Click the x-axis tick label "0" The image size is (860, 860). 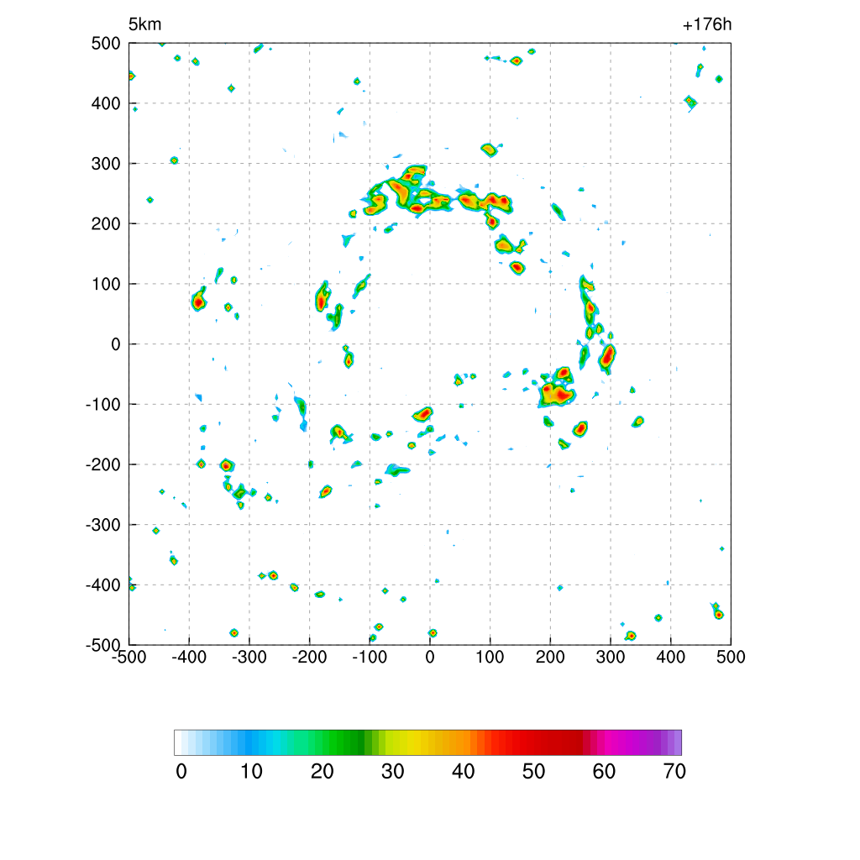point(430,657)
